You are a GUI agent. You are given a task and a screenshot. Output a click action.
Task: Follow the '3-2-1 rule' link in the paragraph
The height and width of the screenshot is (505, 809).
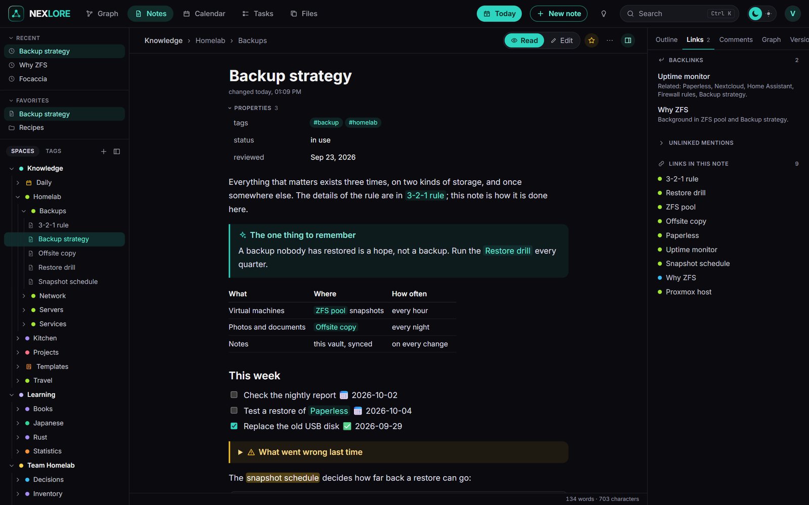(425, 195)
